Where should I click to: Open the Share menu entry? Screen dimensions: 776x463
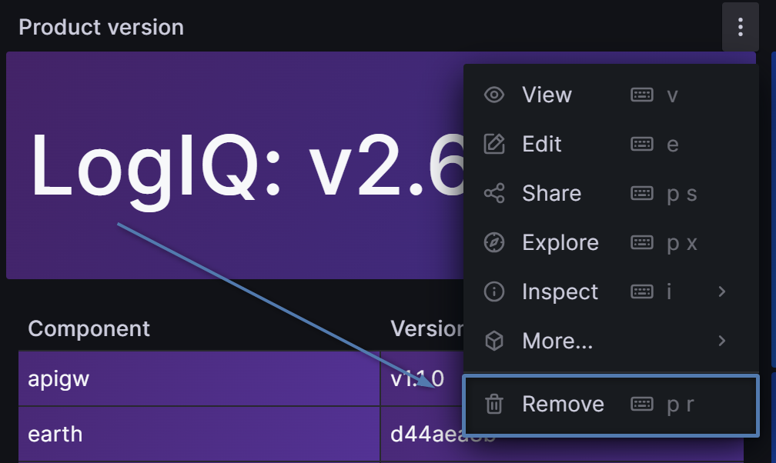(551, 193)
